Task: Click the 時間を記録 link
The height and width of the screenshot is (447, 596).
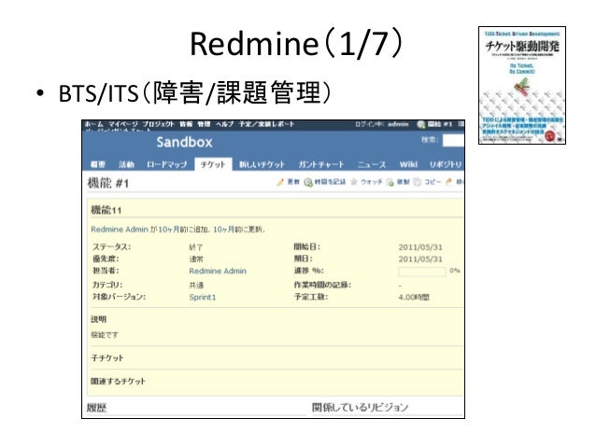Action: coord(330,182)
